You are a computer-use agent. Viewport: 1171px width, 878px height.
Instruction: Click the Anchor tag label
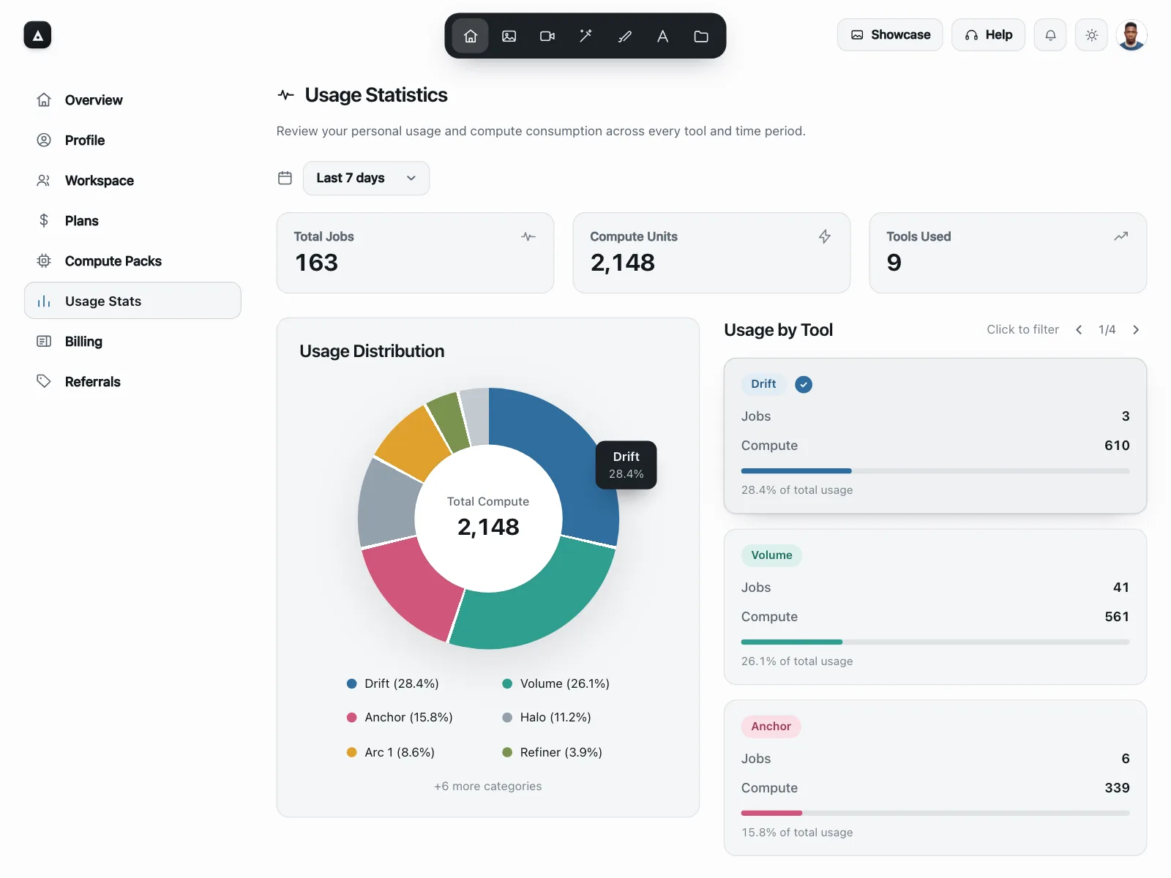tap(771, 727)
